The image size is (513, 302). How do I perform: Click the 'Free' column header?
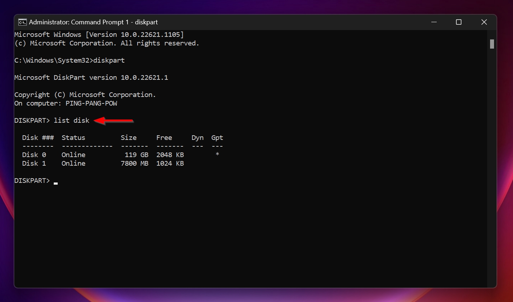click(x=164, y=138)
